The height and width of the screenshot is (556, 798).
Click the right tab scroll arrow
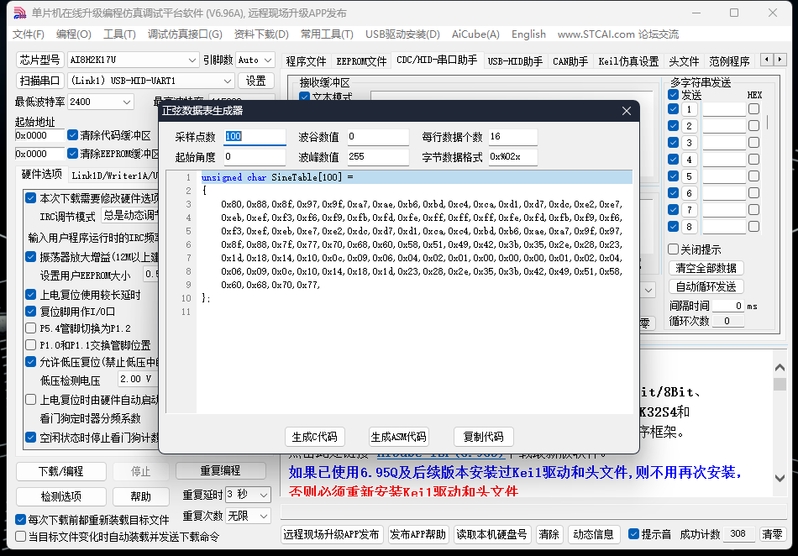click(x=781, y=59)
